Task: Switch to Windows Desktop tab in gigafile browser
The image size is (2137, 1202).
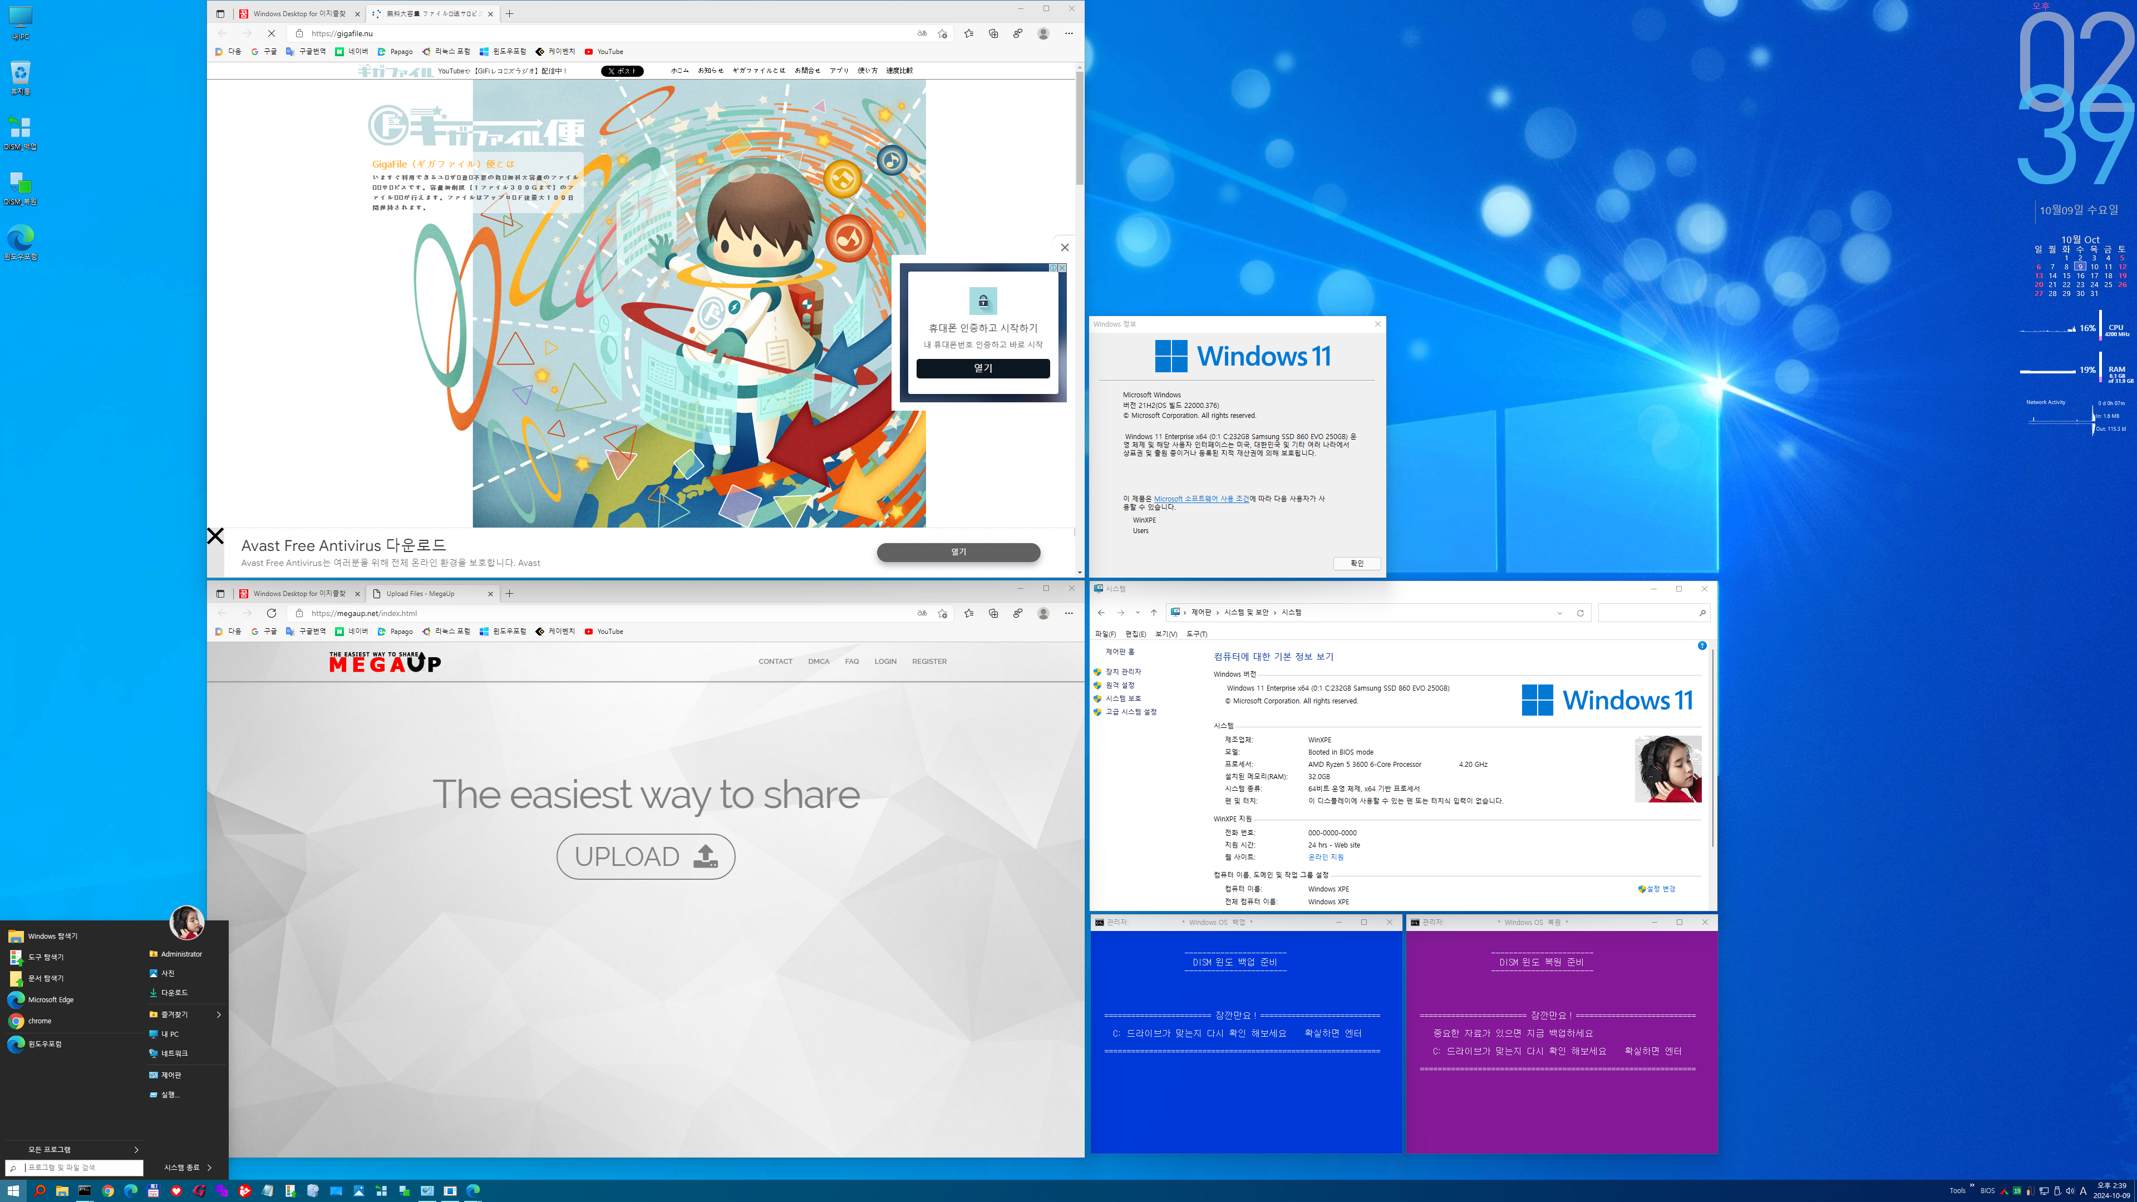Action: (x=299, y=13)
